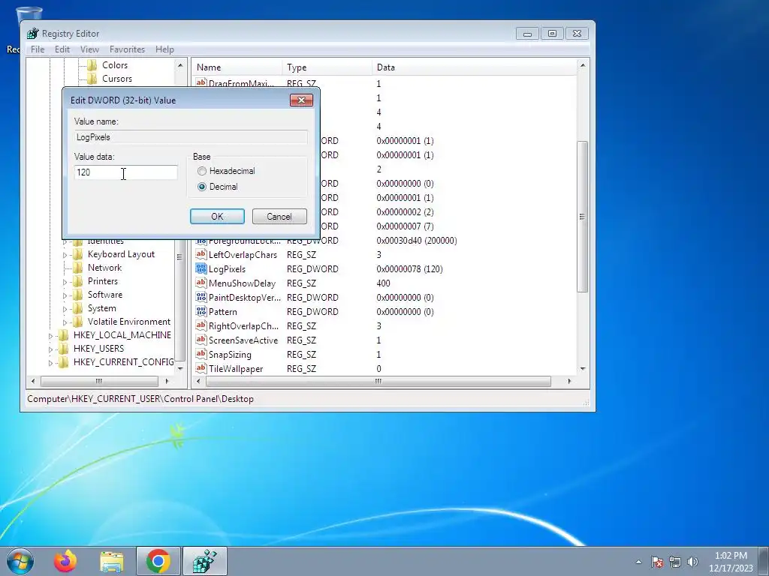Select the HKEY_CURRENT_CONFIG folder icon
Viewport: 769px width, 576px height.
click(x=63, y=362)
